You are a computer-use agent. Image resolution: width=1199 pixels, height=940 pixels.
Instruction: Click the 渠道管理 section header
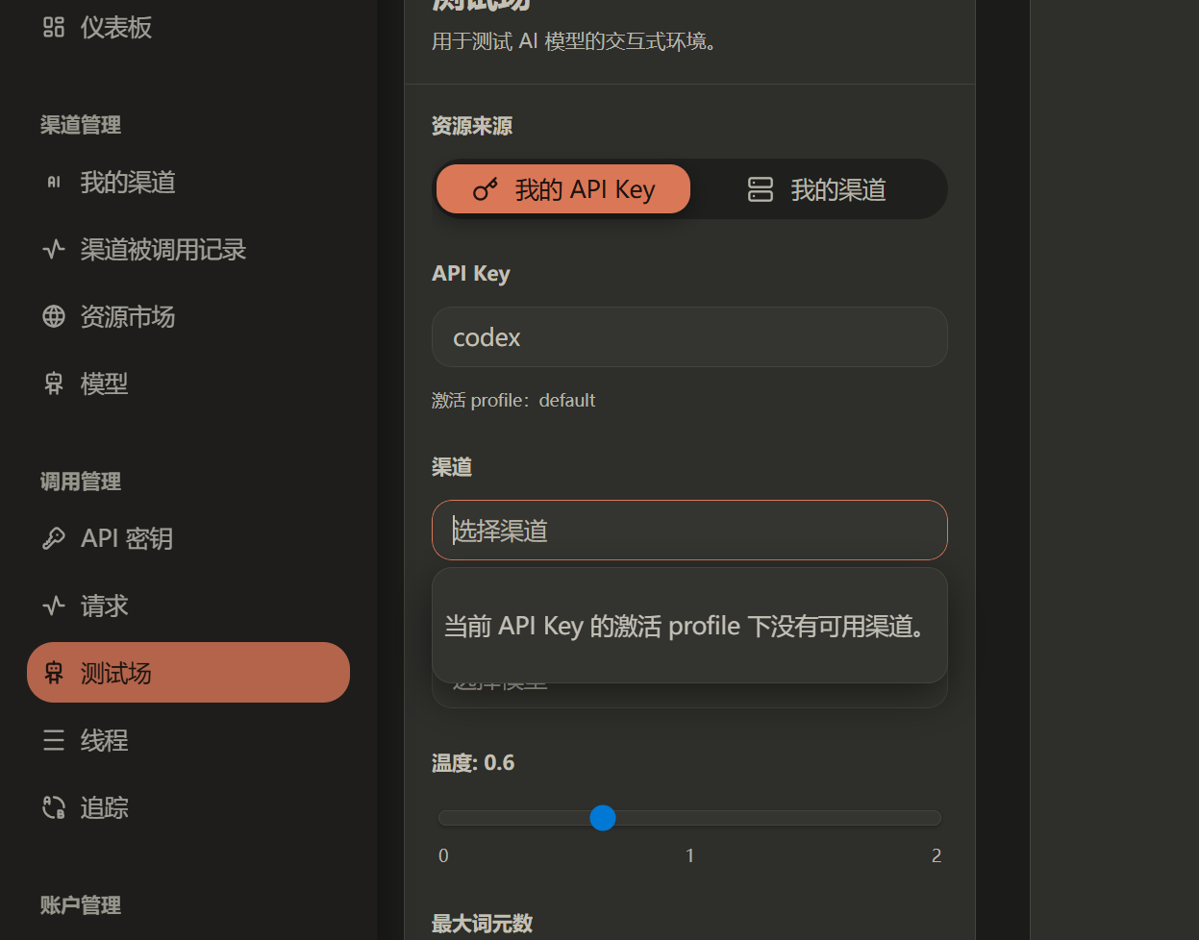pyautogui.click(x=81, y=125)
